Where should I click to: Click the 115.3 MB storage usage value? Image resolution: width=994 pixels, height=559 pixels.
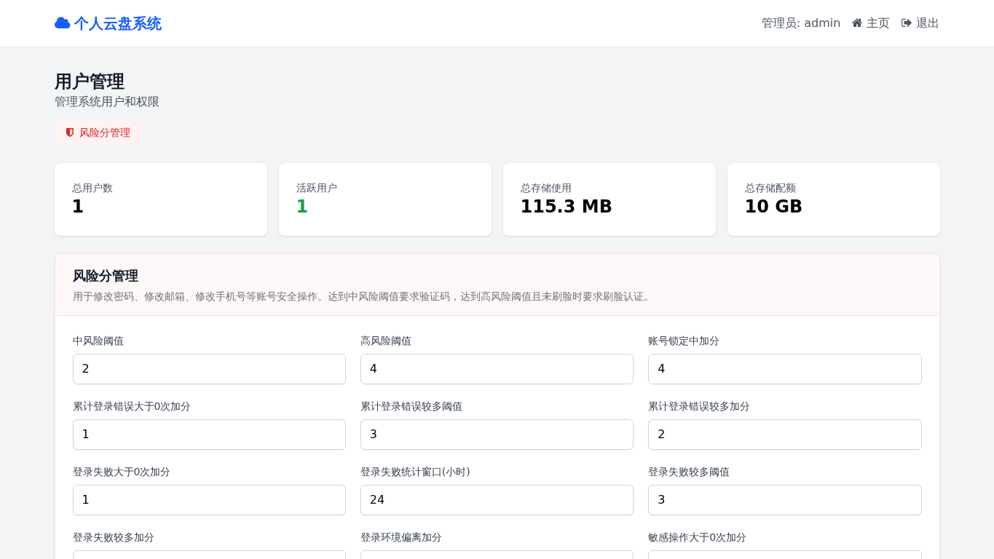566,207
